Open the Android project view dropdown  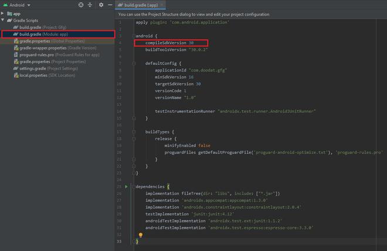[17, 5]
